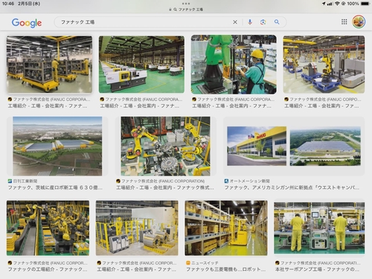This screenshot has height=279, width=372.
Task: Open image of worker beside green robot
Action: [234, 64]
